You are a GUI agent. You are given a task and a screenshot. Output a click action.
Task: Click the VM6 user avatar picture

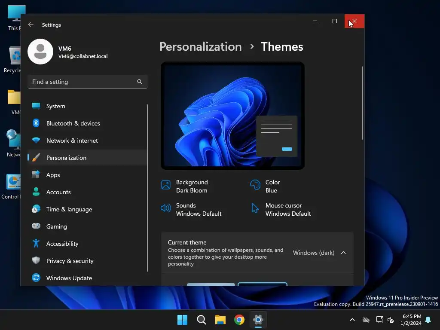click(40, 52)
